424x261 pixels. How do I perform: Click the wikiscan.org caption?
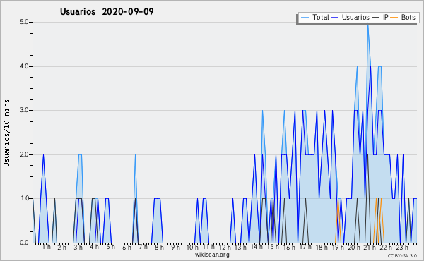pos(212,255)
